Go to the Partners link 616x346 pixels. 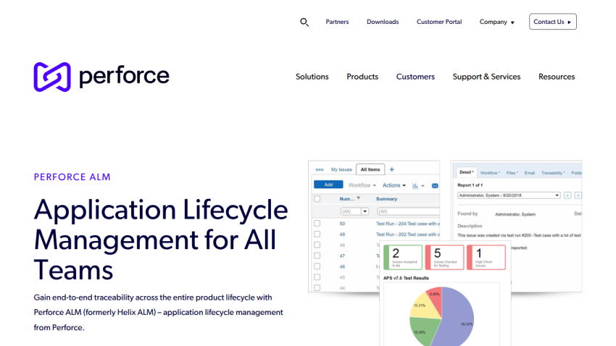[337, 22]
